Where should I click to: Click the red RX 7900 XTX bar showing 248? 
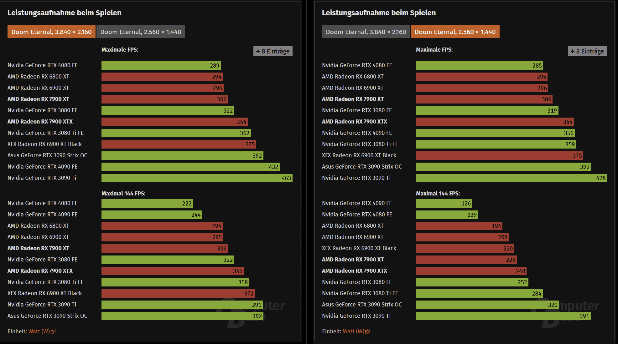[471, 271]
